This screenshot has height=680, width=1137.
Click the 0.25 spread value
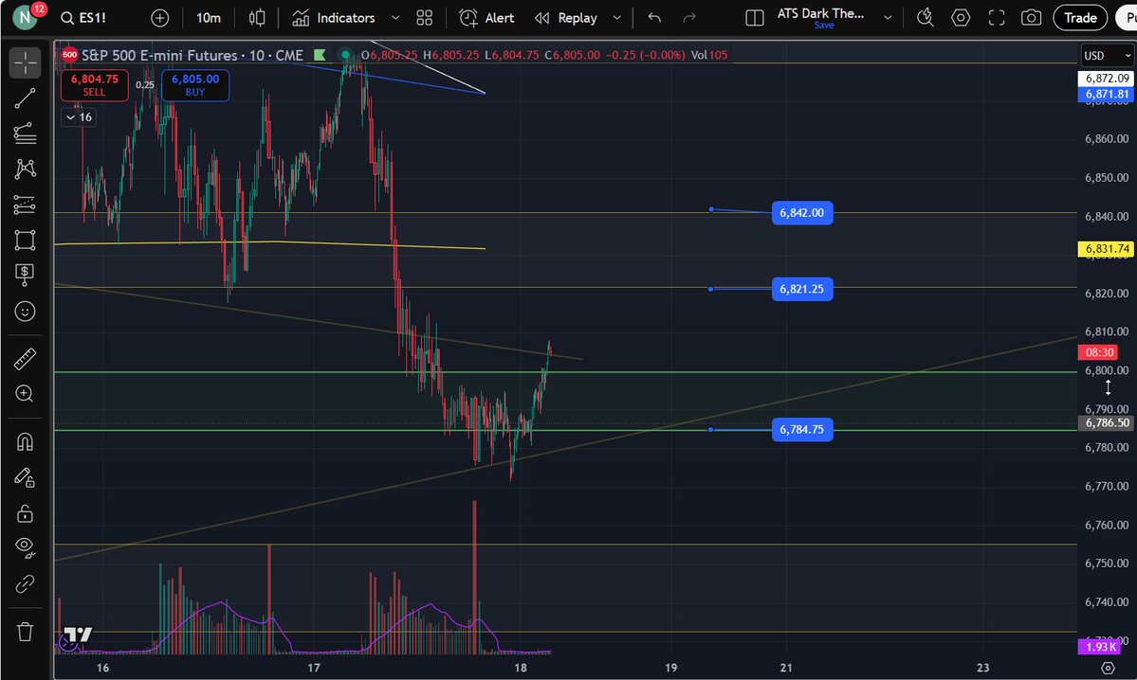[x=145, y=84]
